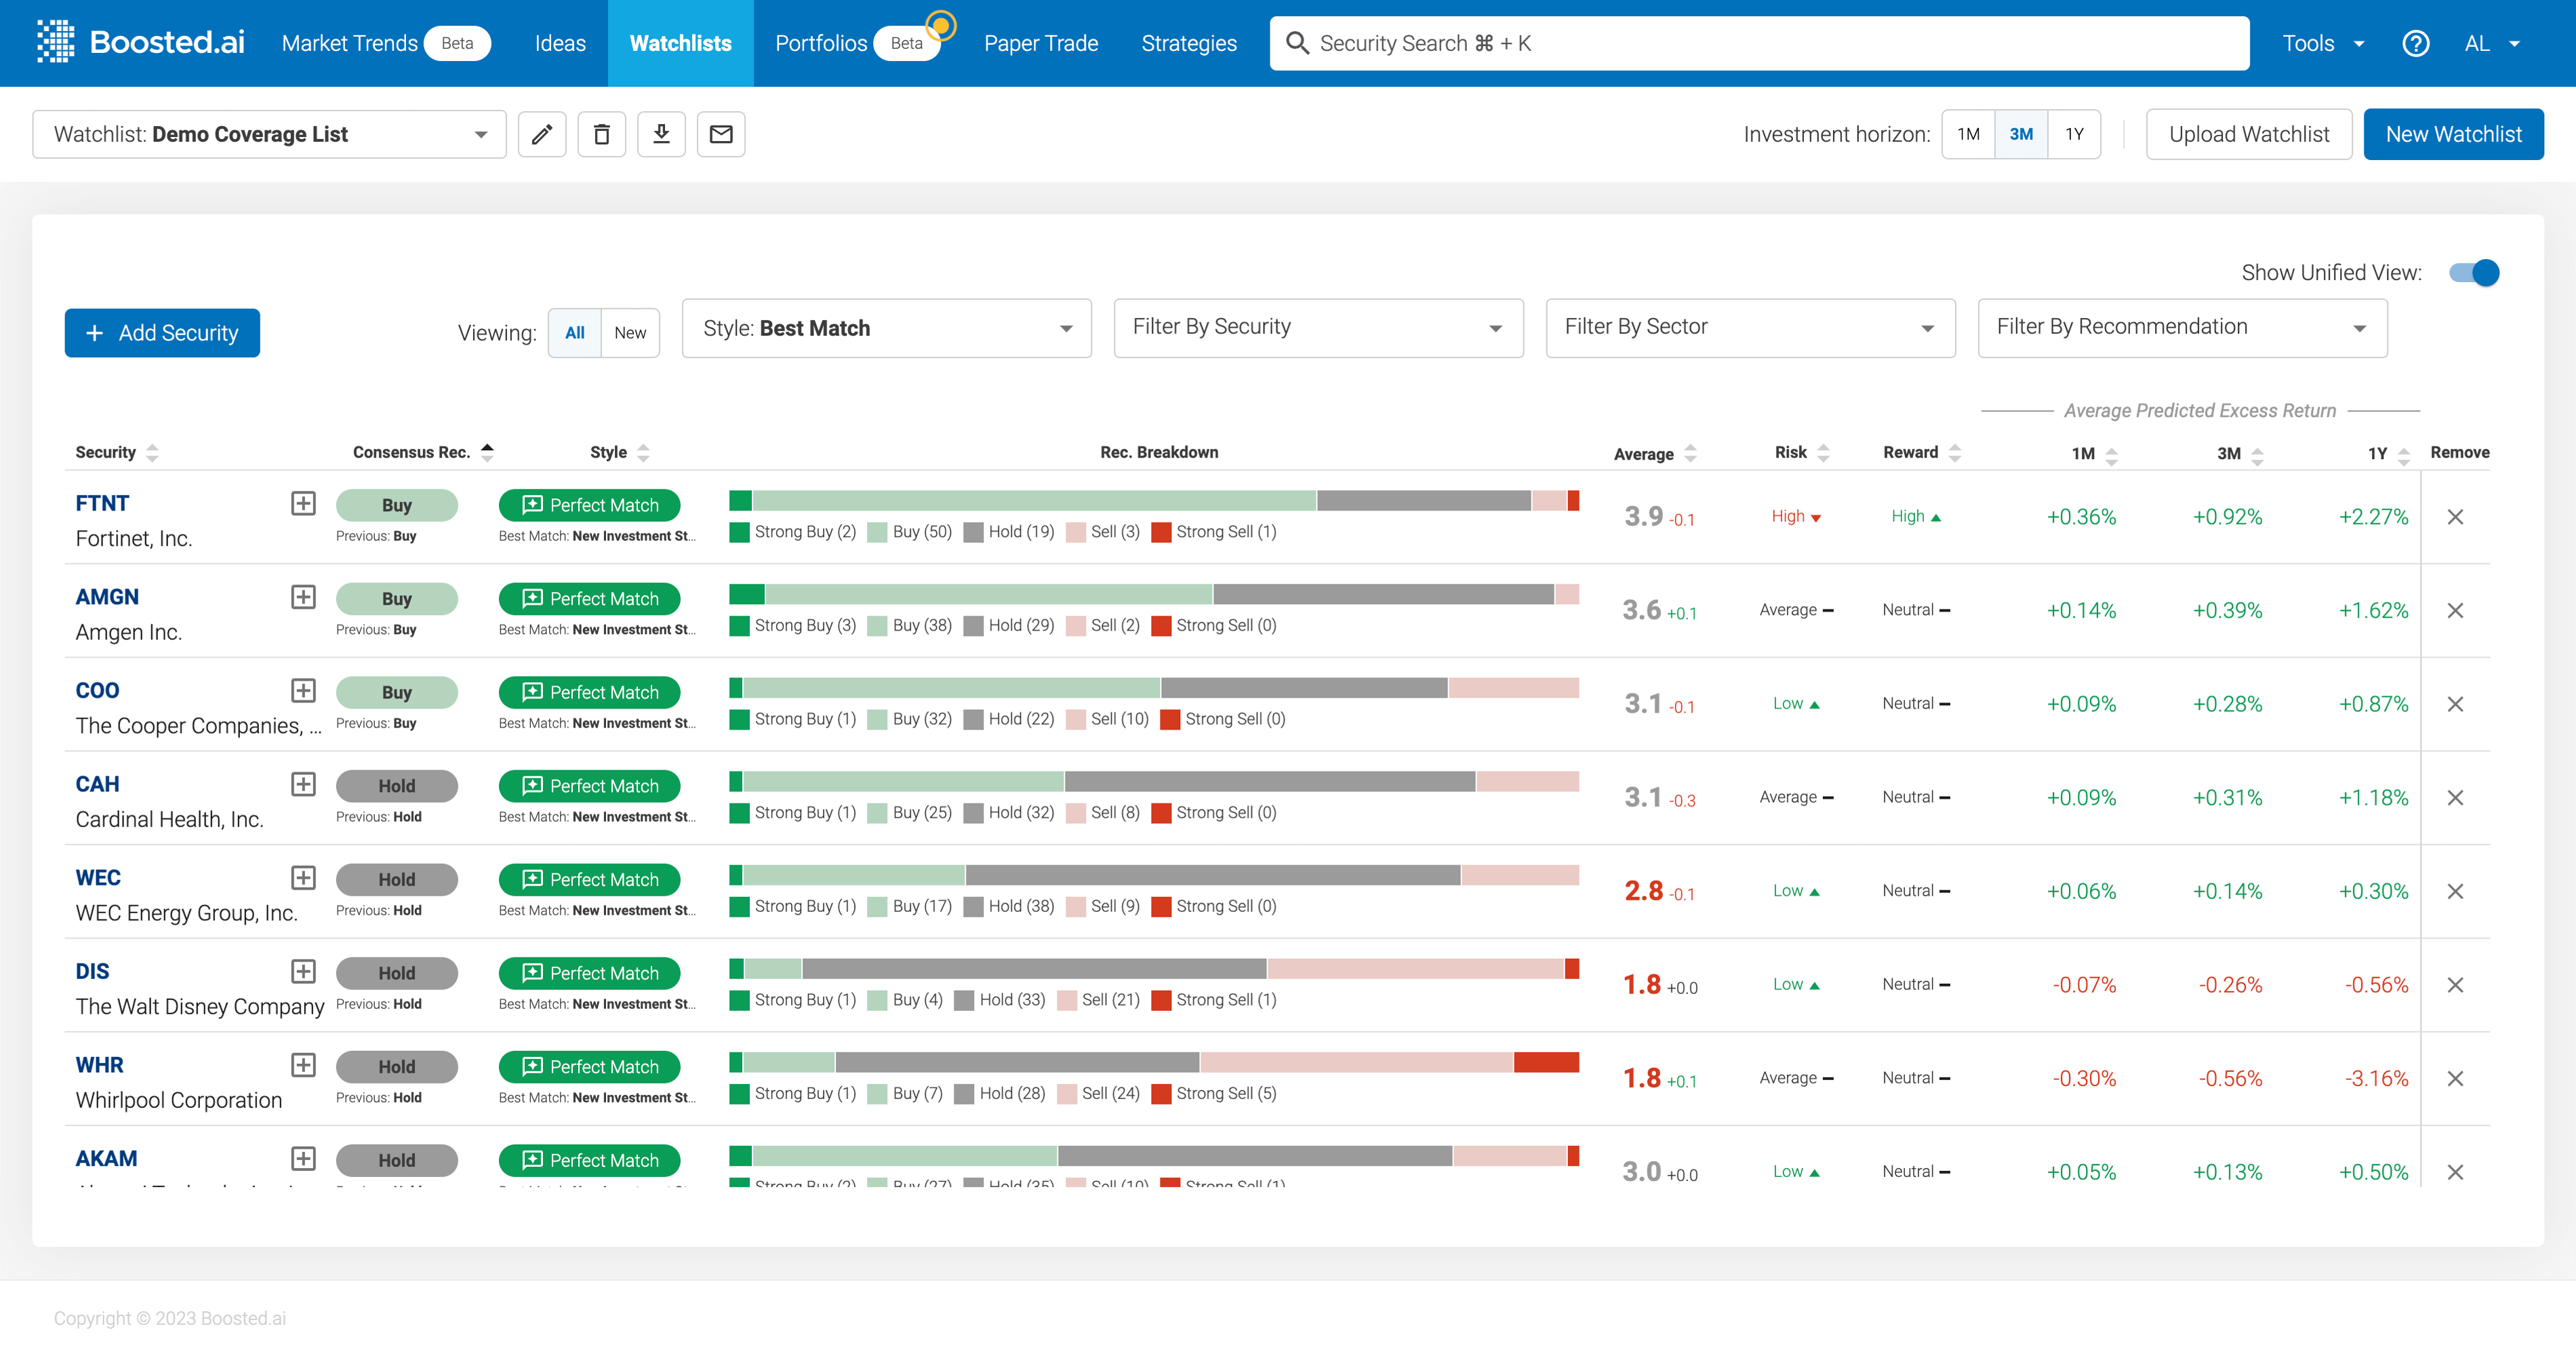2576x1356 pixels.
Task: Click the DIS recommendation breakdown bar
Action: tap(1154, 969)
